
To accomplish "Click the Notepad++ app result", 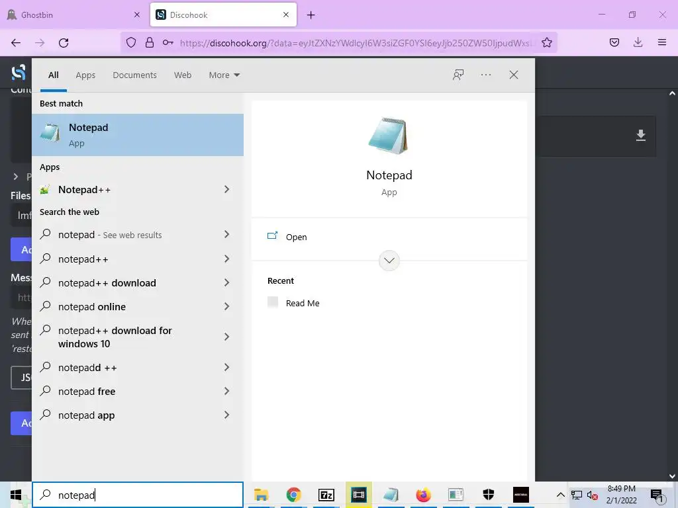I will tap(138, 189).
